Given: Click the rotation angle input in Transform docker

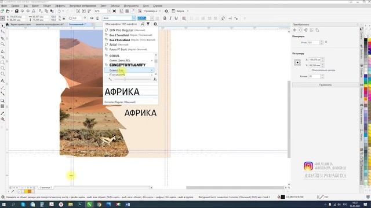Looking at the screenshot, I should point(314,42).
